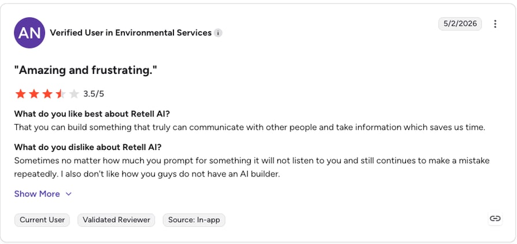Click the verified user info icon
Screen dimensions: 517x244
[218, 33]
